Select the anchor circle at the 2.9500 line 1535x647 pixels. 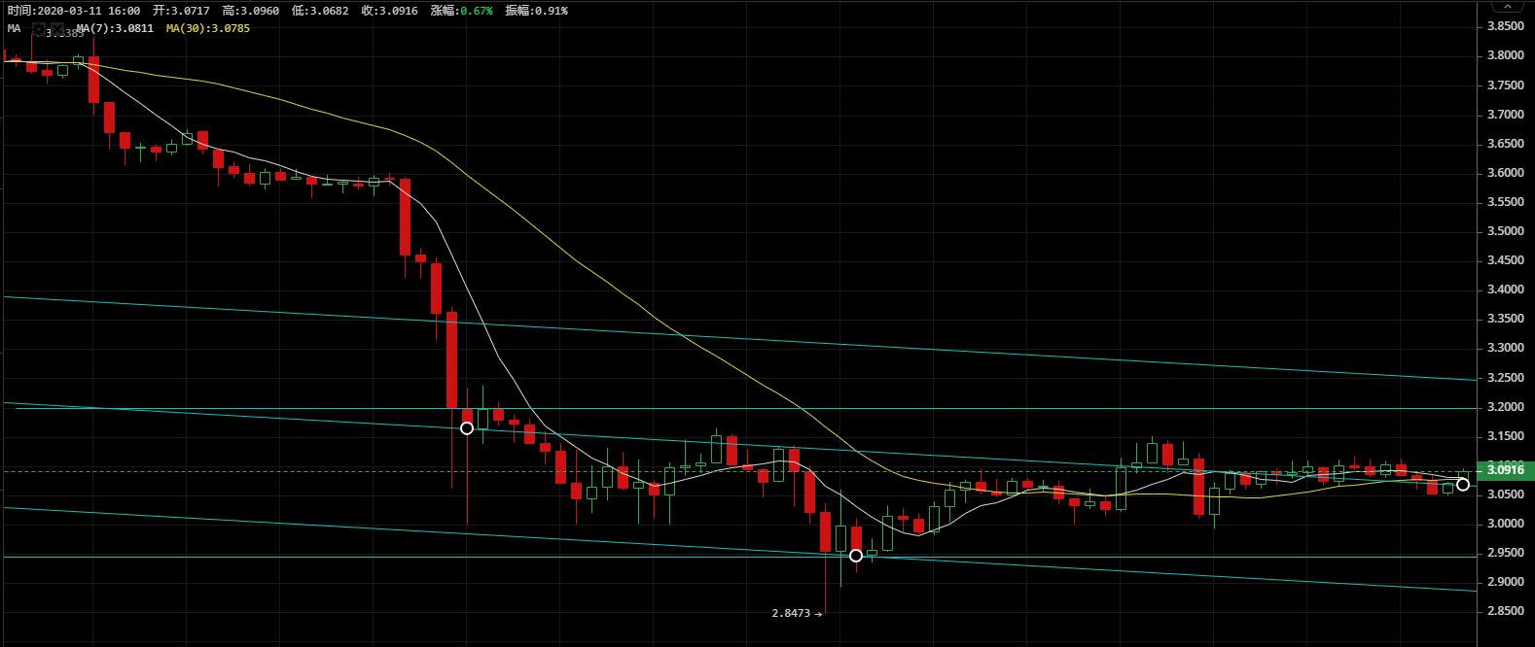[856, 556]
